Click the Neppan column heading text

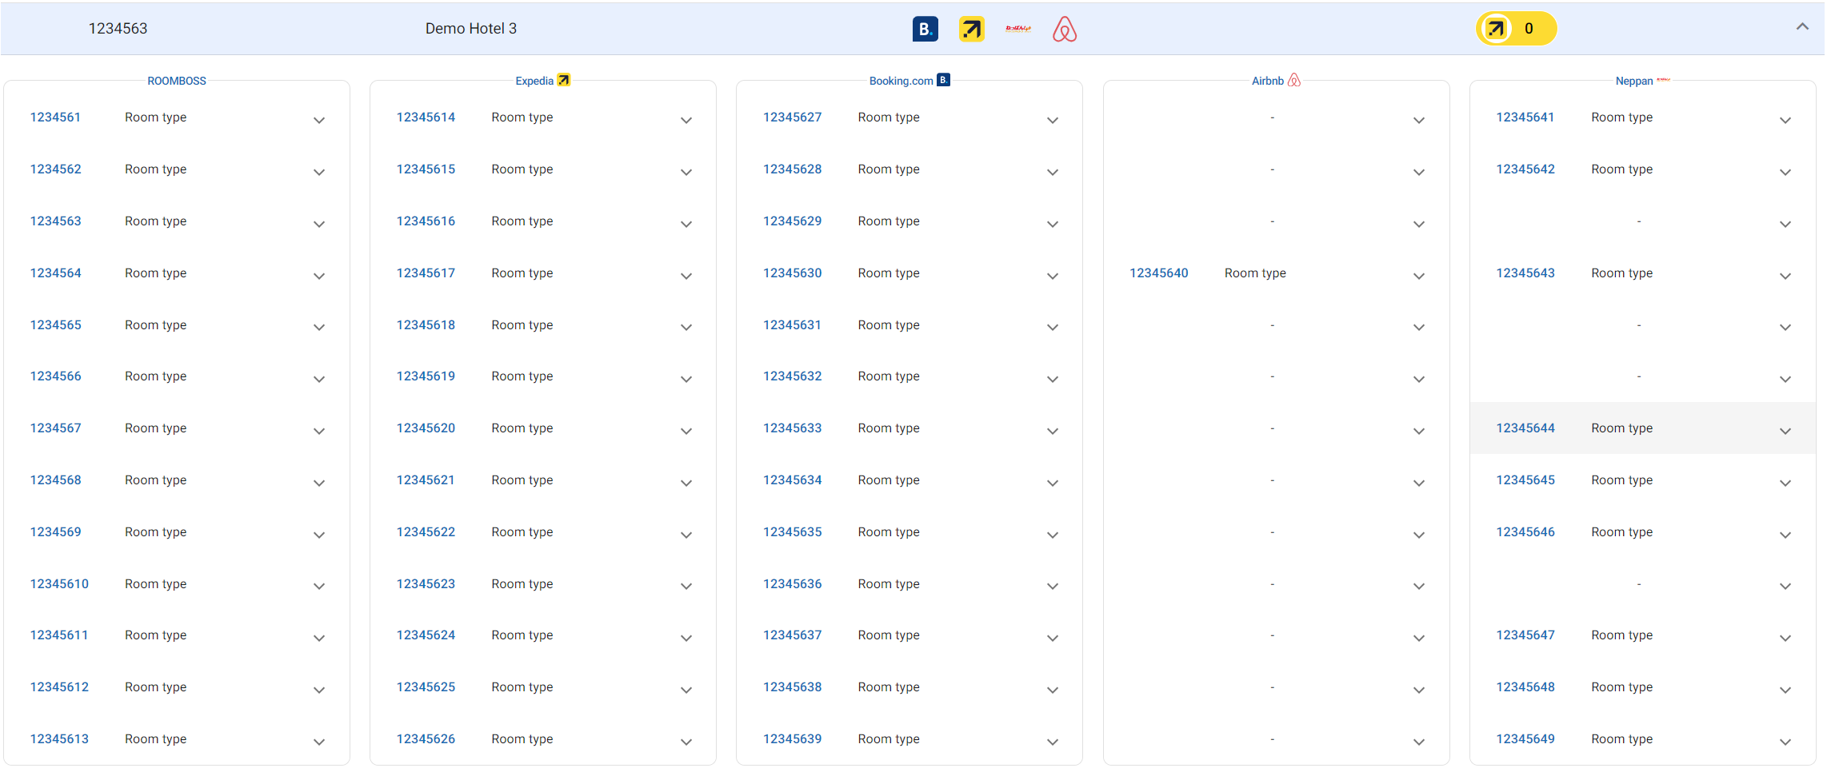coord(1633,81)
